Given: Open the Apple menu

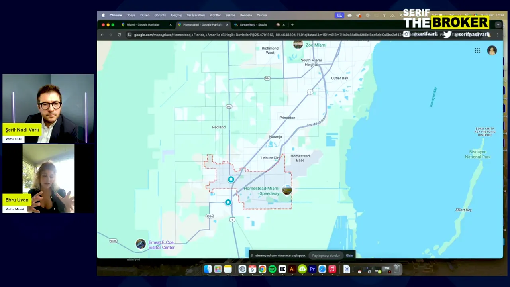Looking at the screenshot, I should pos(103,15).
